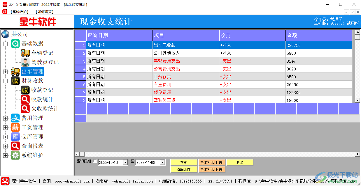Click the green 基础数据 icon

point(15,44)
